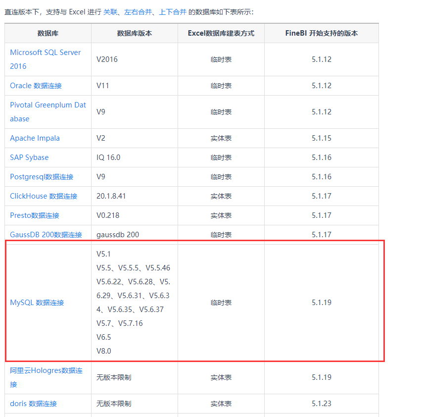Screen dimensions: 422x417
Task: Select the V5.5、V5.5.5、V5.5.46 text line
Action: click(x=133, y=268)
